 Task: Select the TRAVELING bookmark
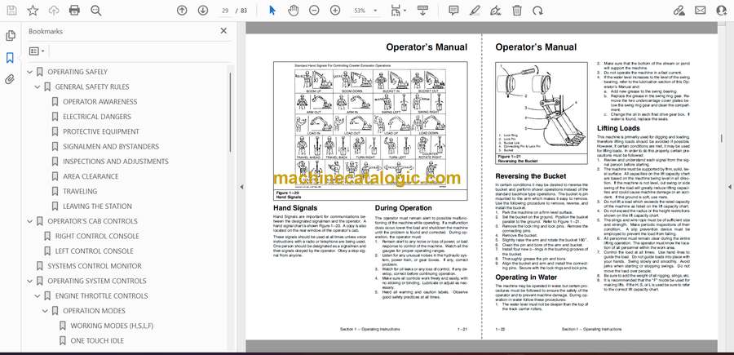80,192
